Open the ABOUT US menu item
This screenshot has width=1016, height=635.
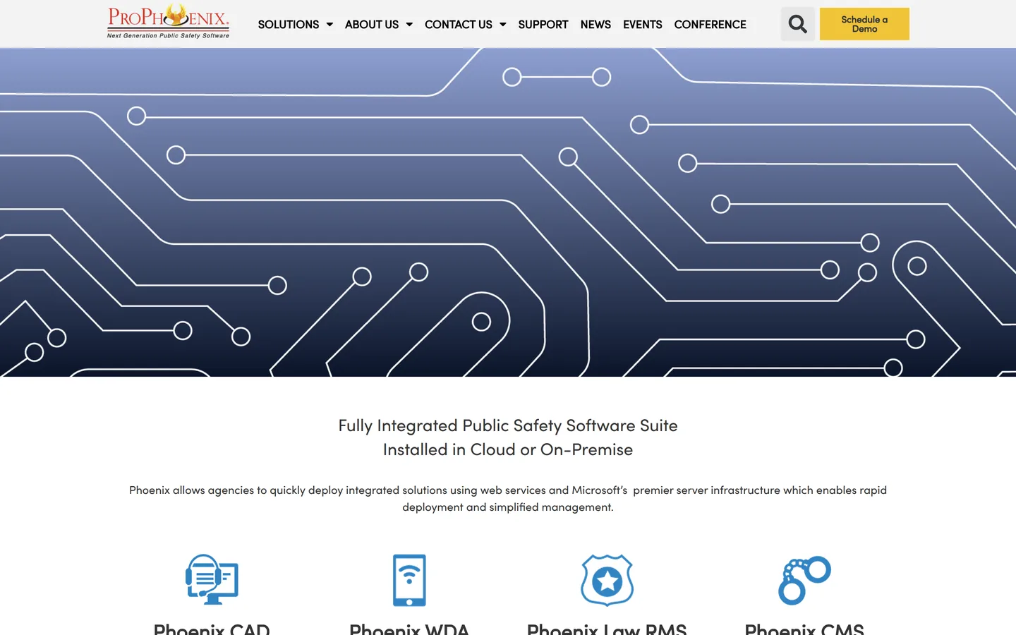click(x=372, y=25)
